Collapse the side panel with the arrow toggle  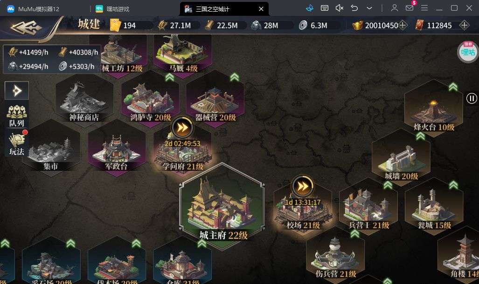[17, 91]
